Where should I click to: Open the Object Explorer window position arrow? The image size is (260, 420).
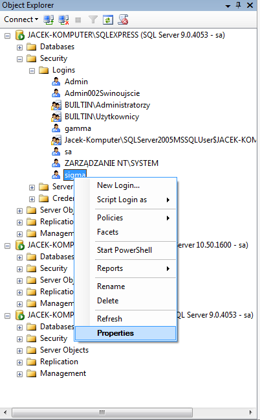[228, 6]
